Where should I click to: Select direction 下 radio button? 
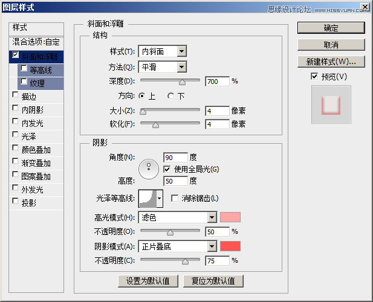pyautogui.click(x=170, y=96)
